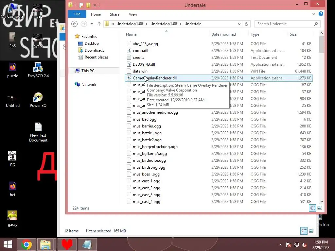Switch to Large icons view in Undertale window
This screenshot has width=335, height=251.
[x=320, y=208]
